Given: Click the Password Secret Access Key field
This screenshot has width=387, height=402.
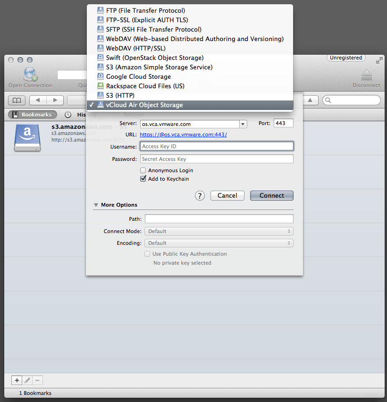Looking at the screenshot, I should point(217,159).
